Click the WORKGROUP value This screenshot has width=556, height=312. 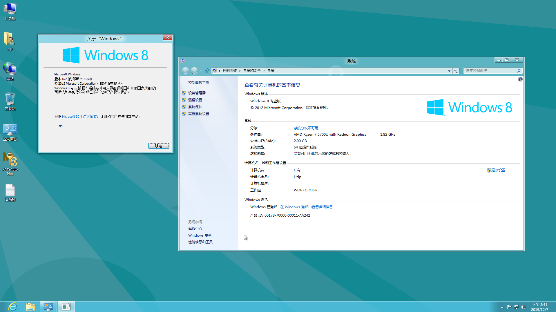coord(305,190)
